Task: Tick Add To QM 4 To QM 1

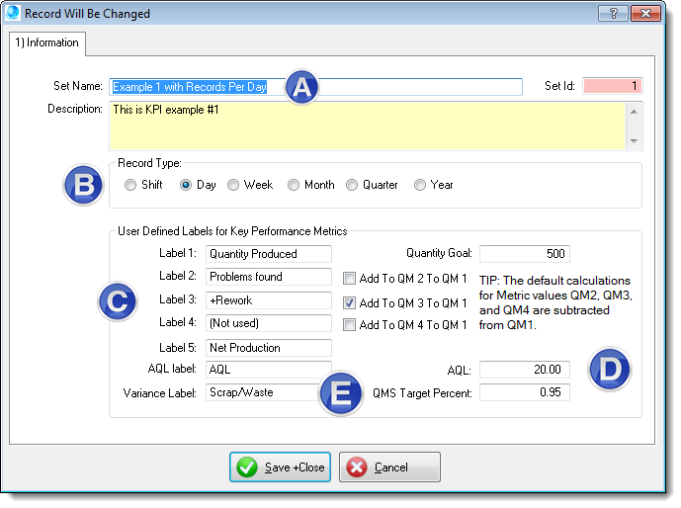Action: pyautogui.click(x=349, y=325)
